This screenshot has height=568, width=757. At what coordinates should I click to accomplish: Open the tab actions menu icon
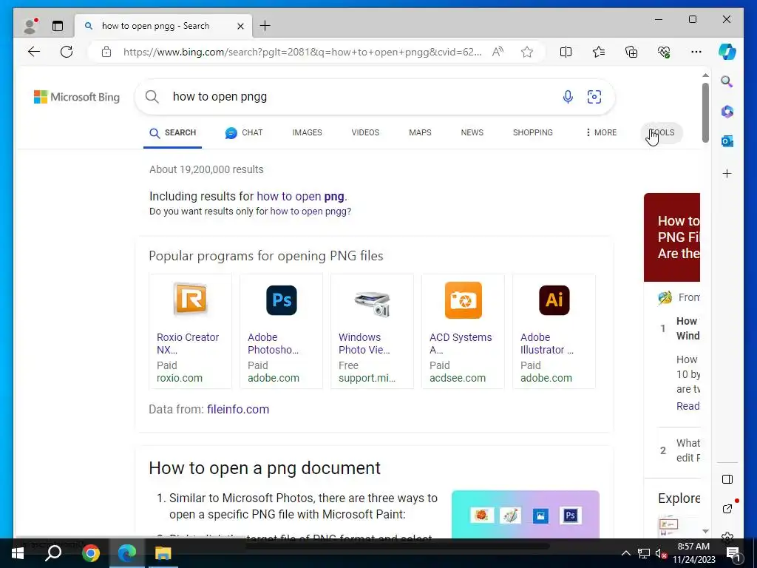coord(58,26)
